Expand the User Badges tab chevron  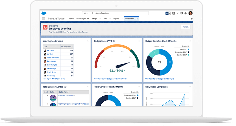pos(88,19)
